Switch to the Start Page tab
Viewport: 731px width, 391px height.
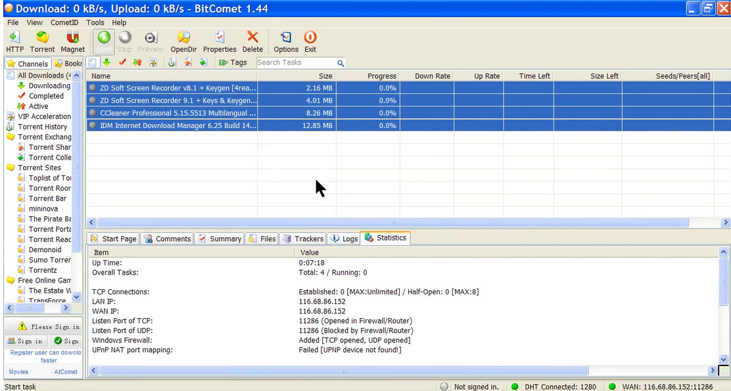(113, 239)
